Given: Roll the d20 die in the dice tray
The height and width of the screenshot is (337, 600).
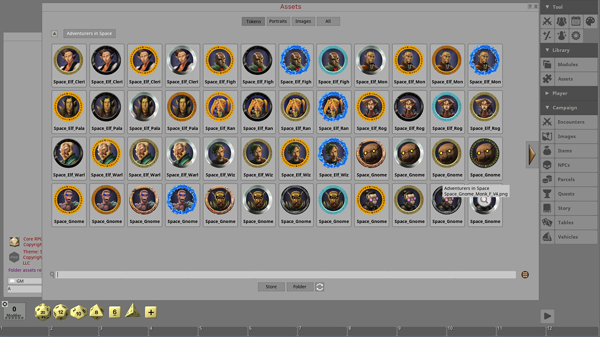Looking at the screenshot, I should pos(42,312).
